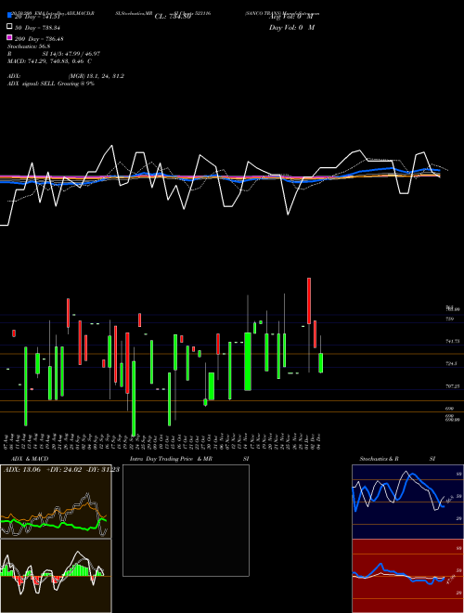
Task: Open the red RSI chart thumbnail
Action: 407,576
